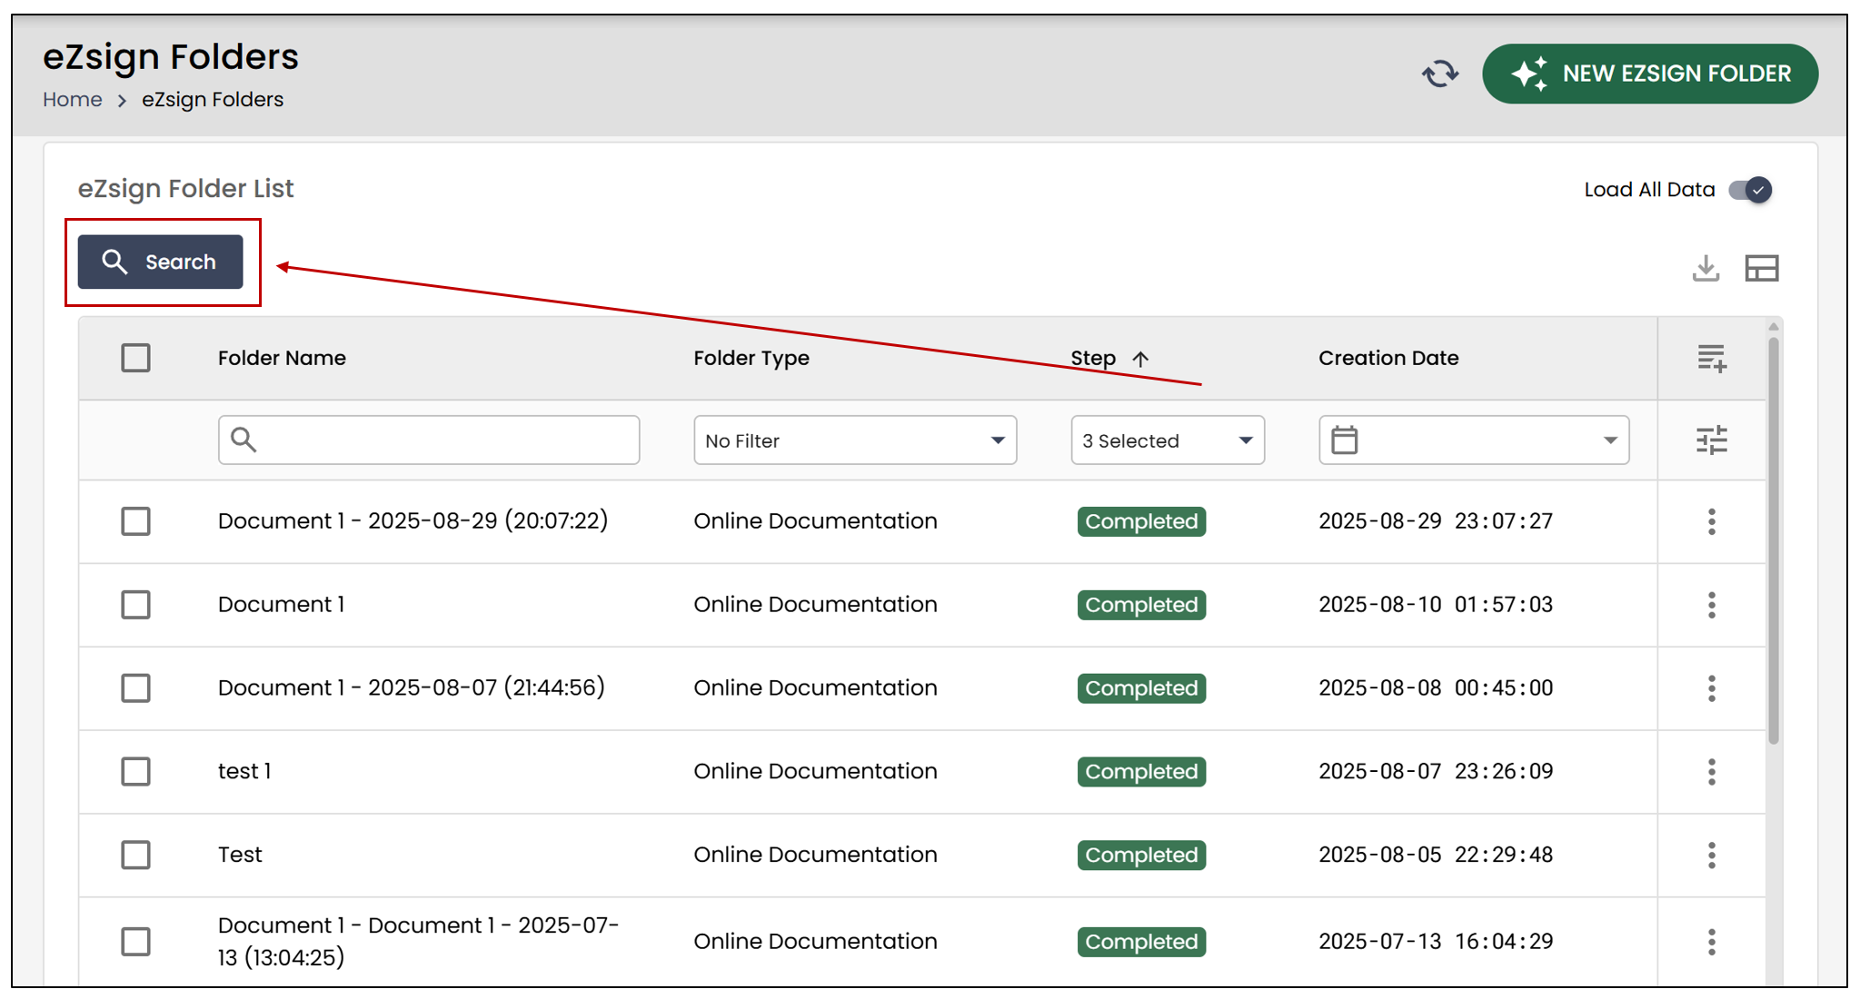Open the filter settings sliders icon

pos(1712,440)
